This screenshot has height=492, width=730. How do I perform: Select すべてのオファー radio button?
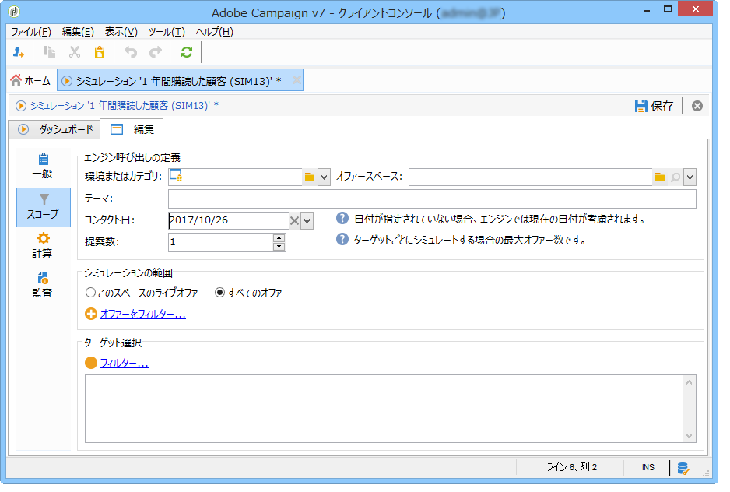click(x=219, y=293)
